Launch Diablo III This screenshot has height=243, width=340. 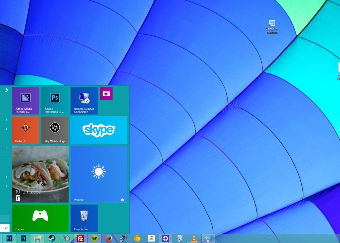point(25,130)
